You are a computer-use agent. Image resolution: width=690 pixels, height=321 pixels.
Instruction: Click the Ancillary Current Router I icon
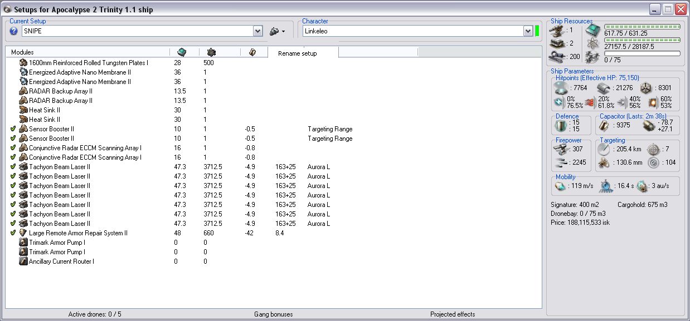pyautogui.click(x=23, y=261)
